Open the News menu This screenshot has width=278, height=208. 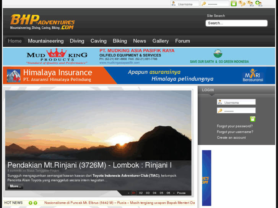(x=140, y=41)
